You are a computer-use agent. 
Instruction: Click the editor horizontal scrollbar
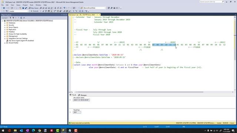click(141, 92)
